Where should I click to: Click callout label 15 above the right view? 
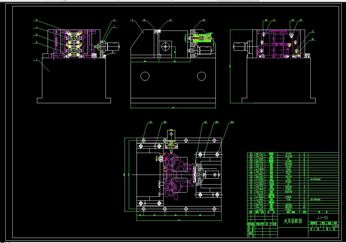click(x=293, y=20)
